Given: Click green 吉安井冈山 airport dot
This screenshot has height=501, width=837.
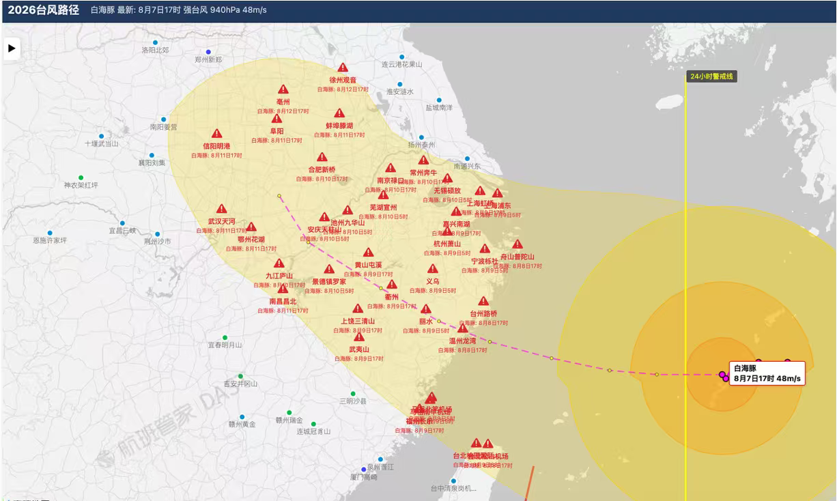Looking at the screenshot, I should (x=240, y=375).
